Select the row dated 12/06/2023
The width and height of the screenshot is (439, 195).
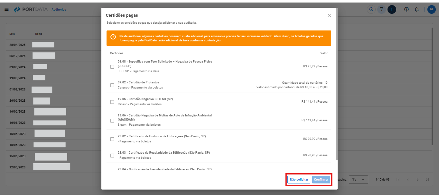[219, 167]
